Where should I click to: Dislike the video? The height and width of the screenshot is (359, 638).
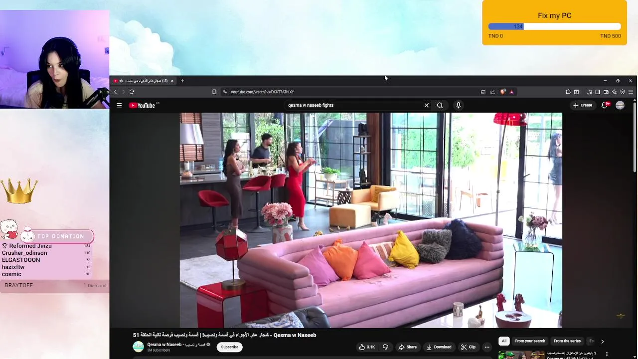[385, 347]
